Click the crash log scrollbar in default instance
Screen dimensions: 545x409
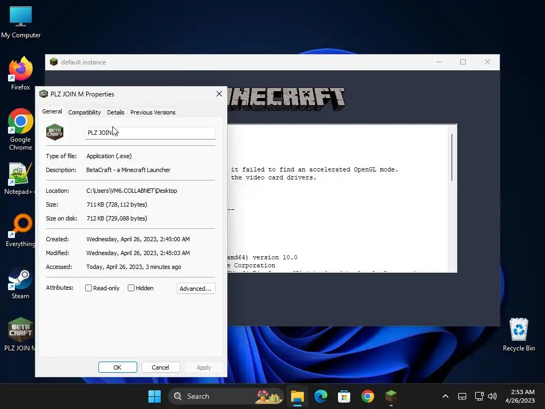click(x=451, y=157)
